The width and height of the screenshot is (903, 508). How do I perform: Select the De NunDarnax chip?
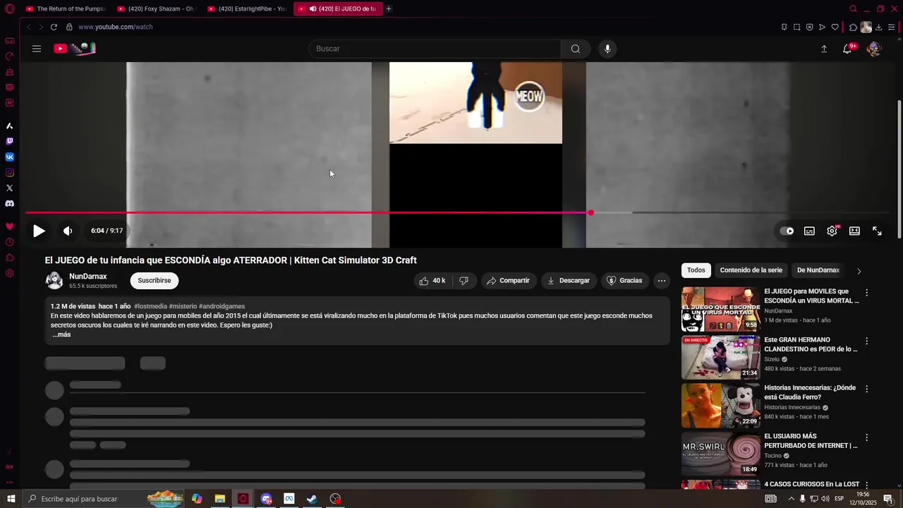(x=818, y=270)
